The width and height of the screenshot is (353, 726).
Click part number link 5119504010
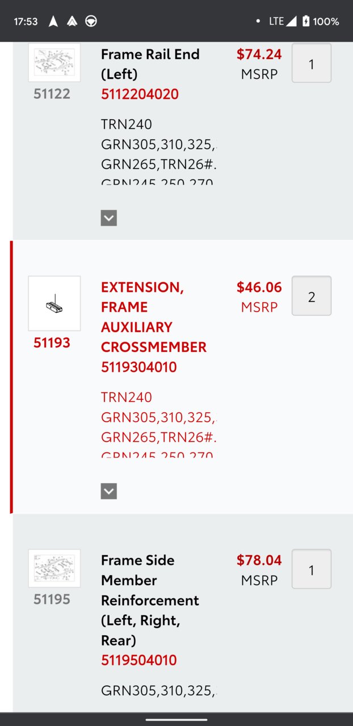pyautogui.click(x=139, y=660)
